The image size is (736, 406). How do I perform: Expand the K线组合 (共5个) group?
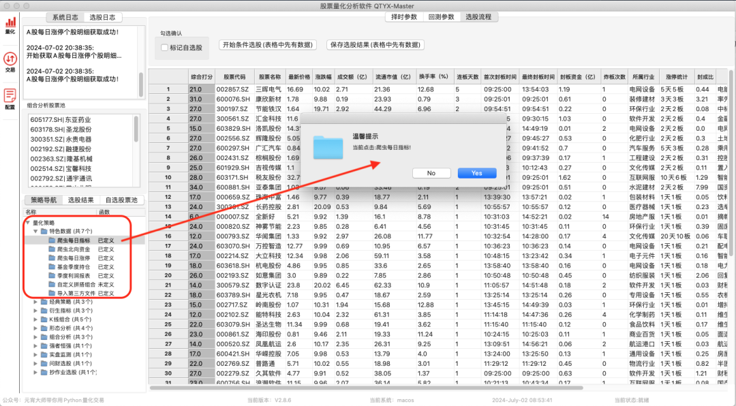click(35, 319)
